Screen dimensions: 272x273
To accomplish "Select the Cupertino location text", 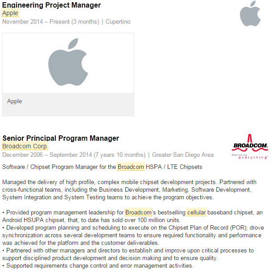I will pos(118,21).
